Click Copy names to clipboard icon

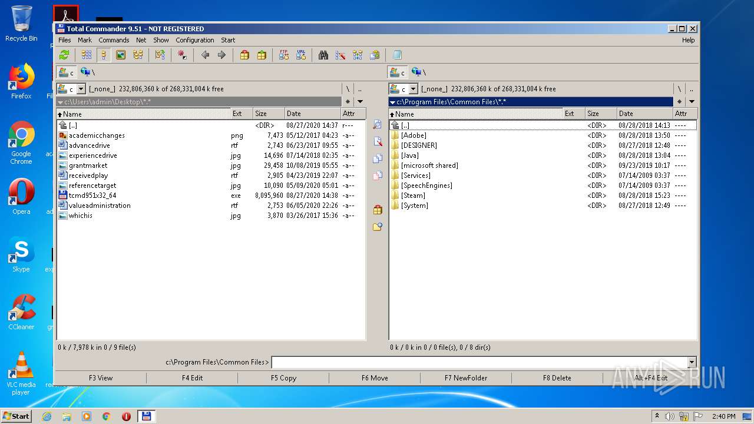tap(375, 55)
